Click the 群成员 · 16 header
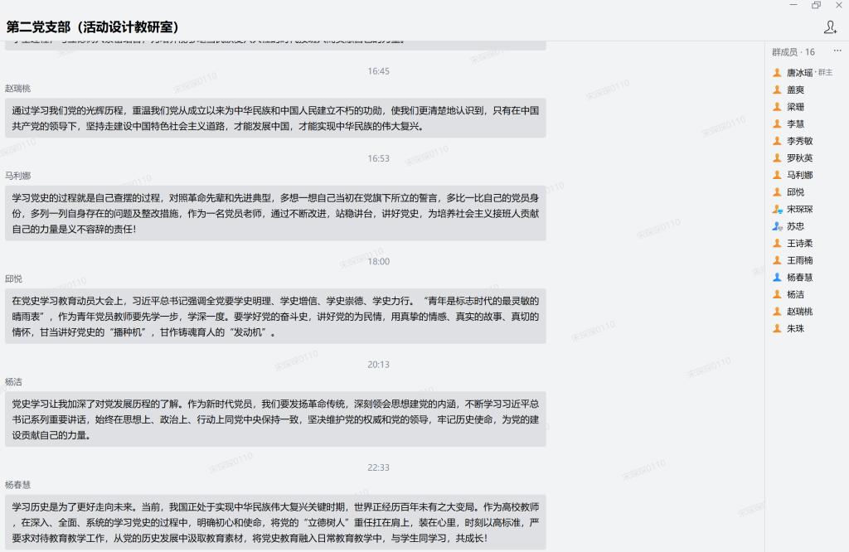Image resolution: width=849 pixels, height=552 pixels. [793, 51]
